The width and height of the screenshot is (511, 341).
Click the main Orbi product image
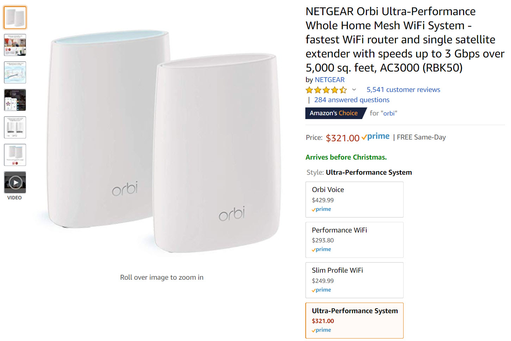point(162,141)
